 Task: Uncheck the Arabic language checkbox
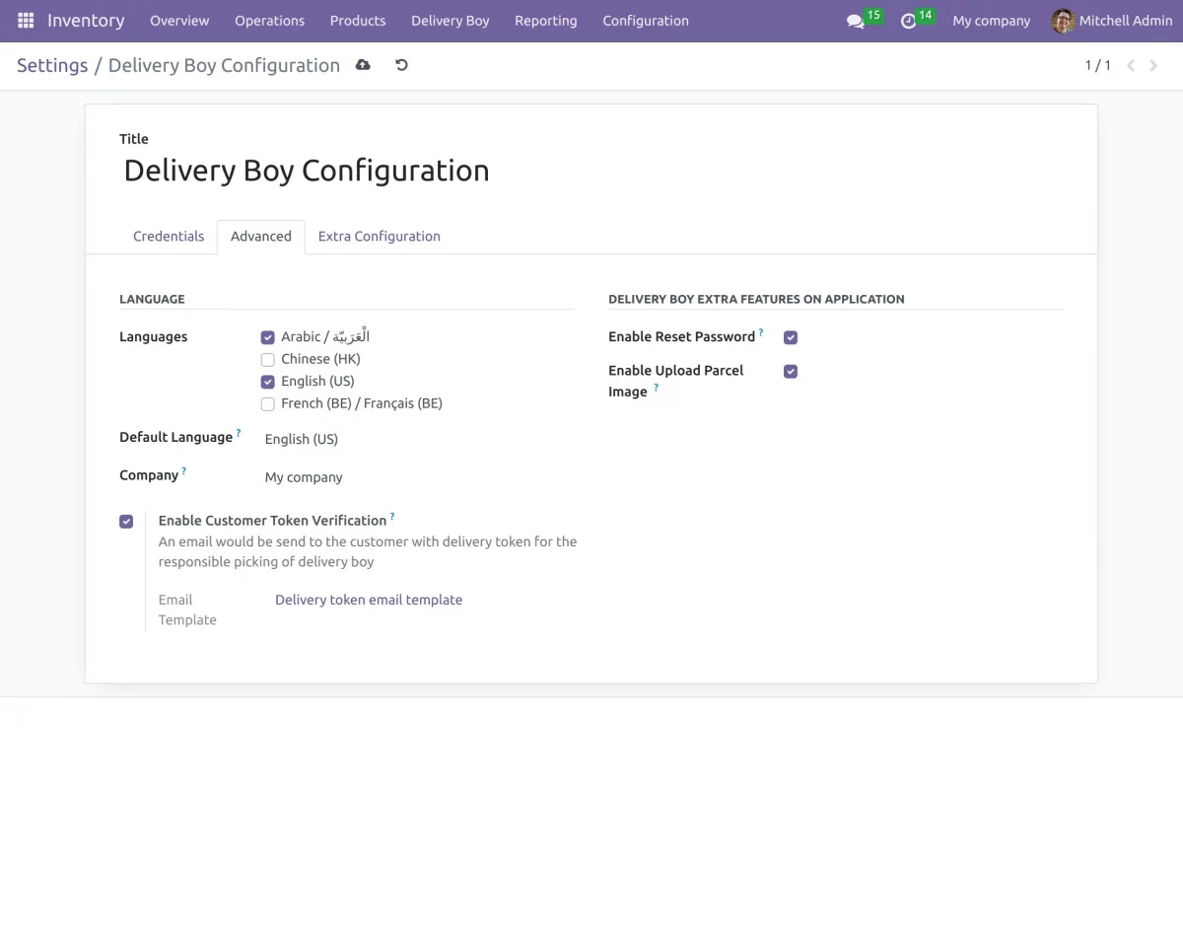pos(267,336)
